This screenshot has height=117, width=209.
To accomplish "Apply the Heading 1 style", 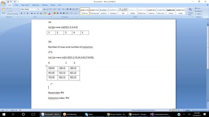I will [104, 11].
